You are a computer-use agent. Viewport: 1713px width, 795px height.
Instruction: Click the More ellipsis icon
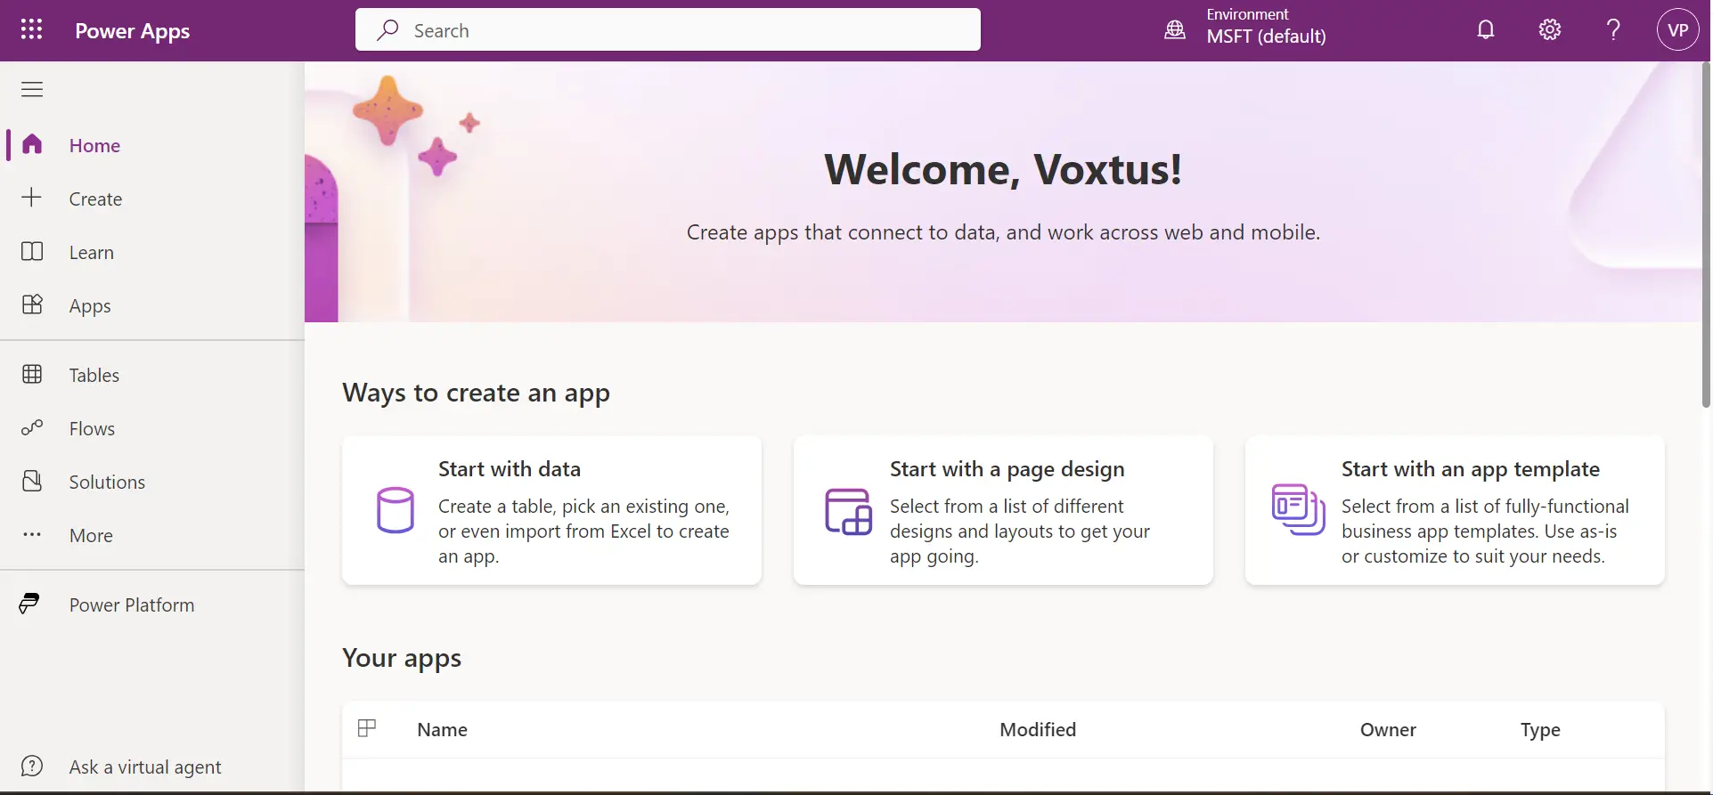(32, 534)
